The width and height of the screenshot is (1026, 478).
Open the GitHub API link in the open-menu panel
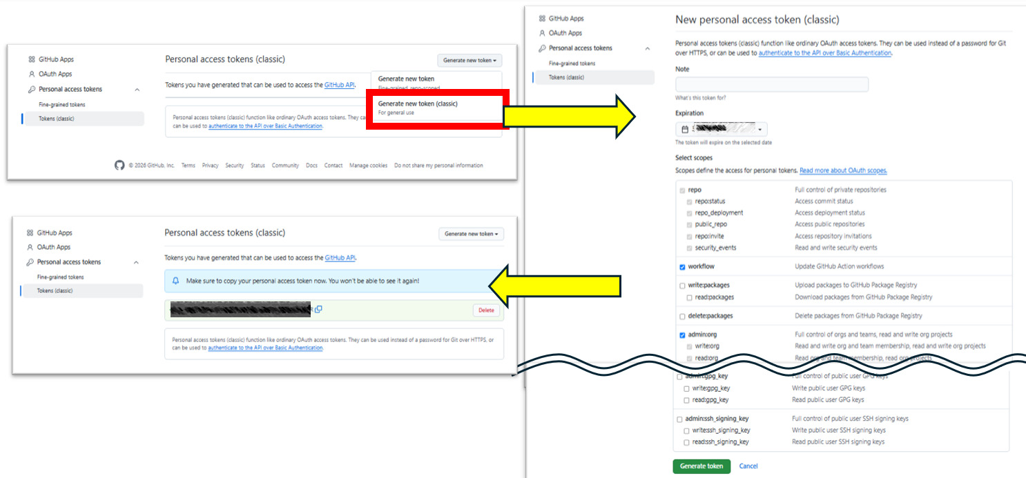click(x=340, y=85)
